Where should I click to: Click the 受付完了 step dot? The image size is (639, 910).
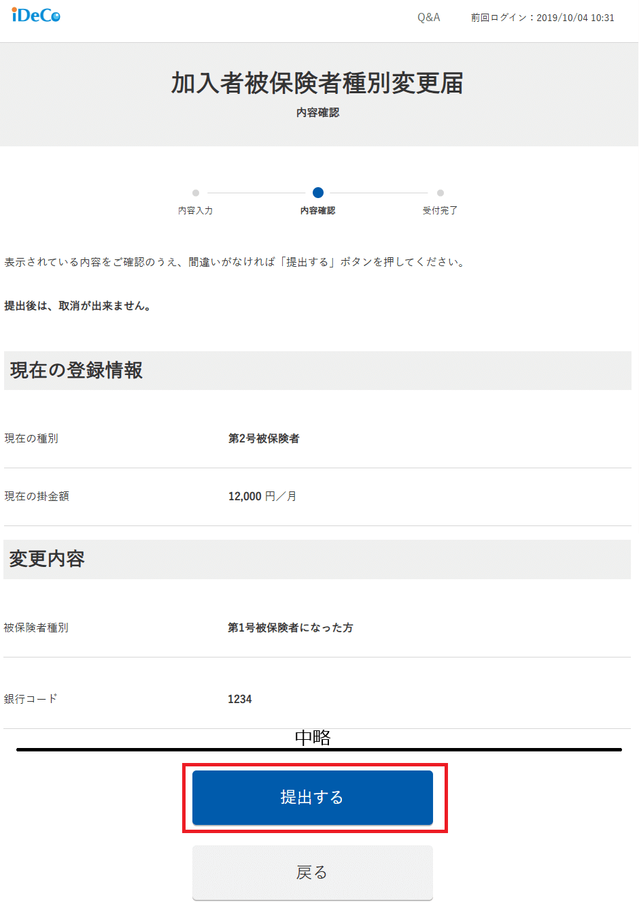pos(441,193)
